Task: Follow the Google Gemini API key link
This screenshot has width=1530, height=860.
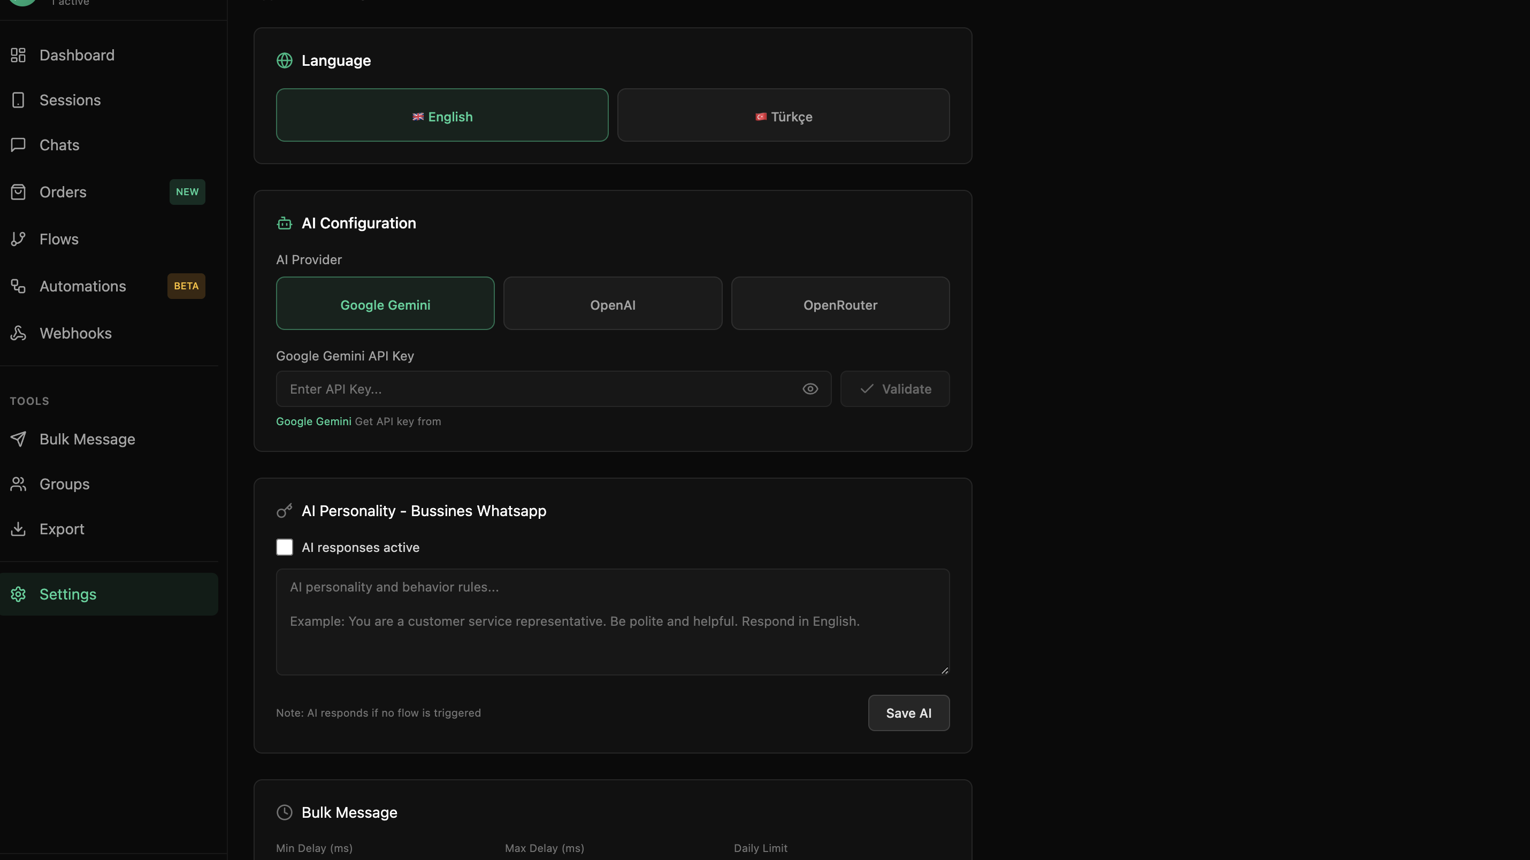Action: pos(313,421)
